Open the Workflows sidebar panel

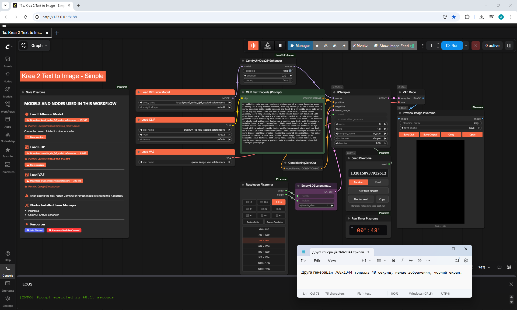click(8, 107)
